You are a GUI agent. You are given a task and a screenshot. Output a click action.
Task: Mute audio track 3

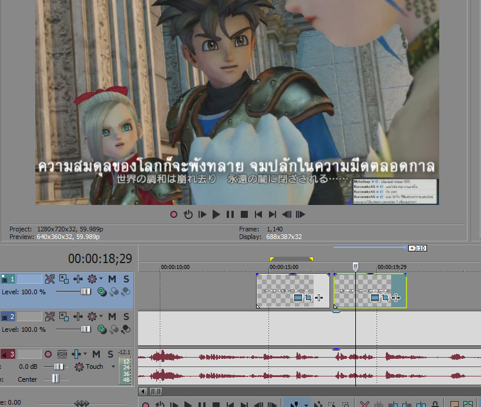96,354
